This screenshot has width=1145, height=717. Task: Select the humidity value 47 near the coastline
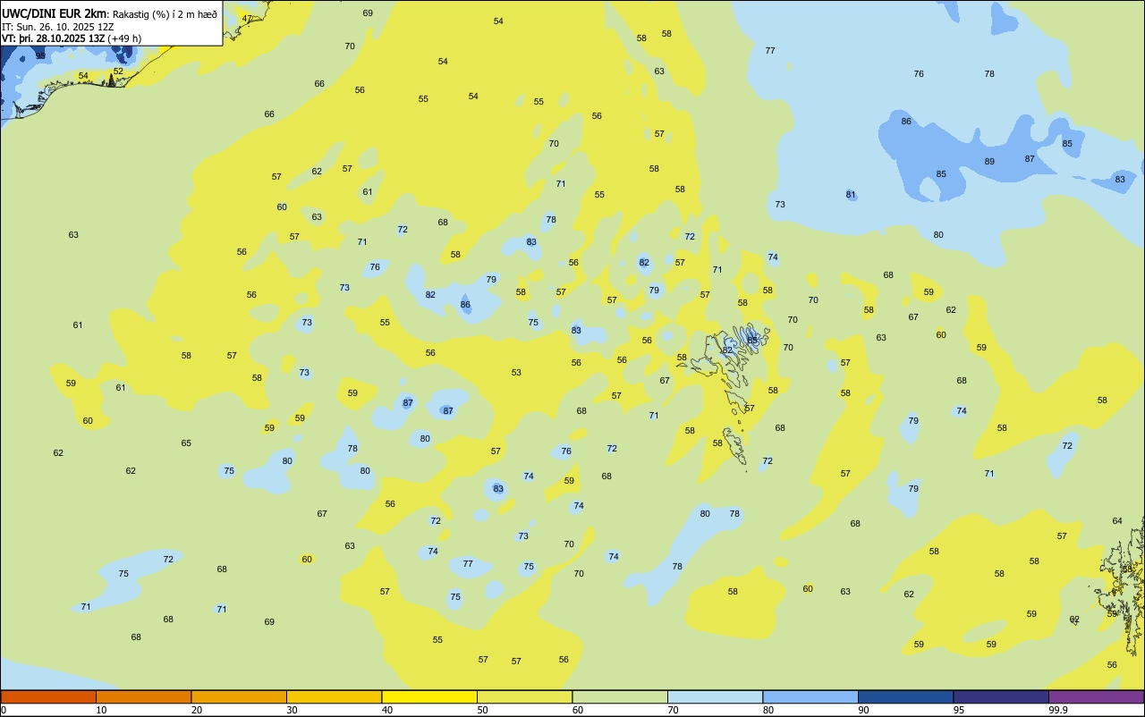click(x=248, y=18)
